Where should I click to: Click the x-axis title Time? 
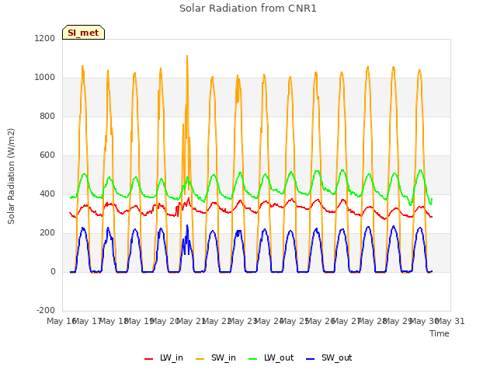440,333
